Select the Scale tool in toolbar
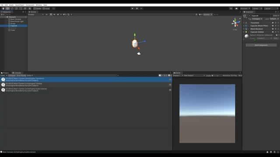The width and height of the screenshot is (280, 157). point(17,9)
